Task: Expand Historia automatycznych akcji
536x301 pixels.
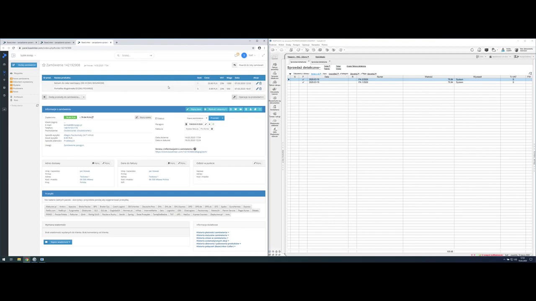Action: pos(213,241)
